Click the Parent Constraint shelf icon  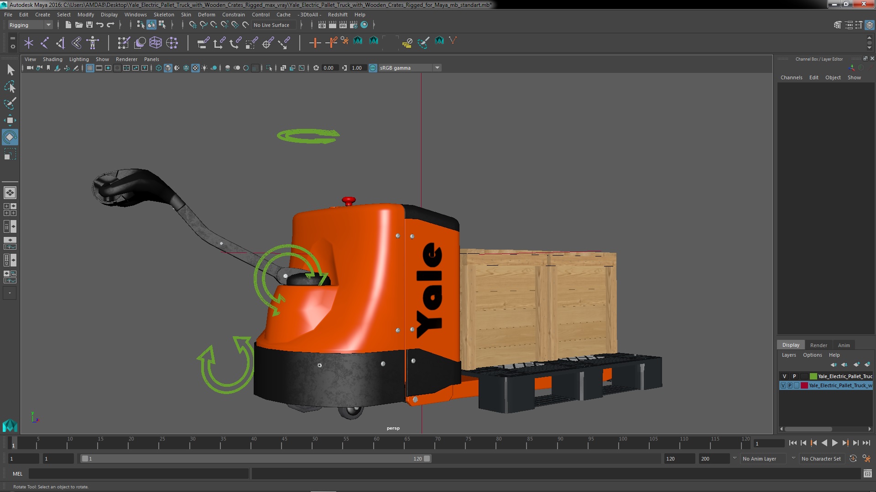tap(203, 43)
